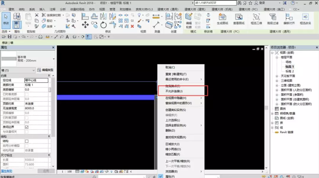
Task: Open the 编辑轮廓 edit profile tool
Action: 189,21
